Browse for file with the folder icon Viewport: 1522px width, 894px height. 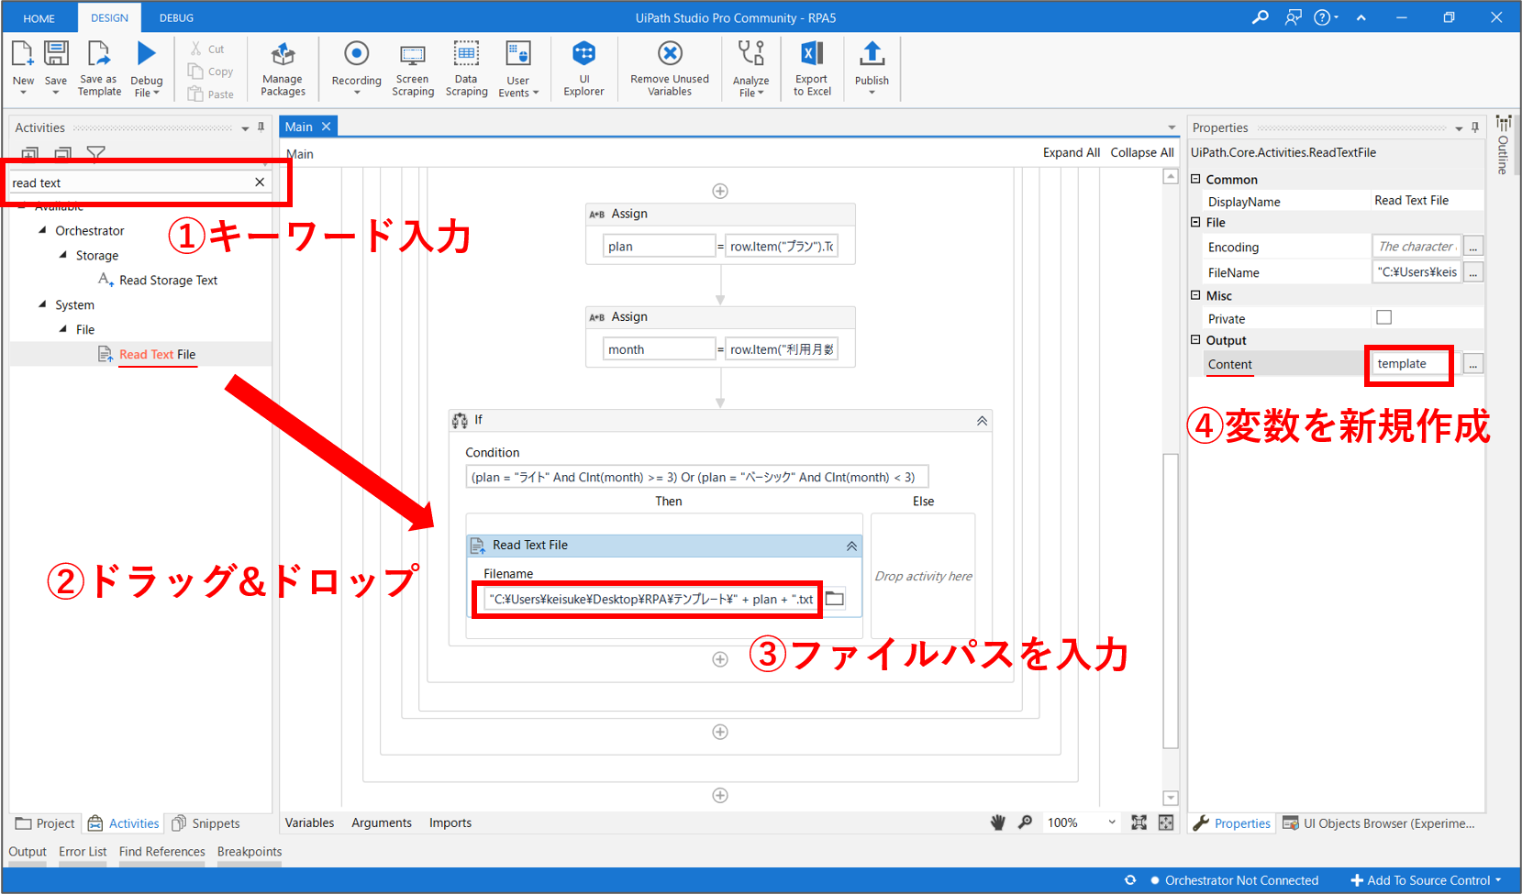pyautogui.click(x=835, y=599)
